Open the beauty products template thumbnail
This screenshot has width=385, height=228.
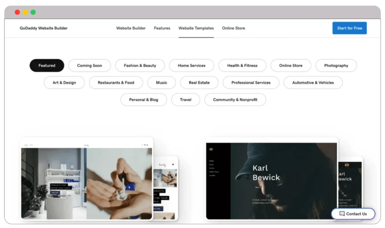point(86,182)
